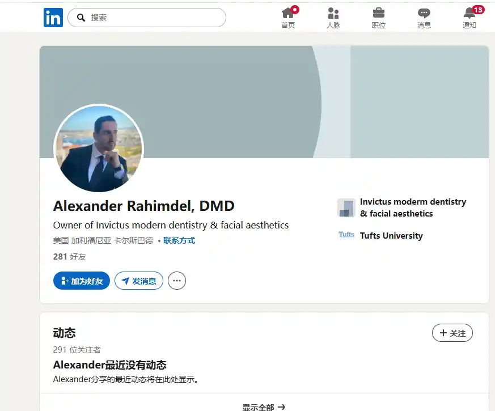Open the 联系方式 contact info link
Viewport: 495px width, 411px height.
pos(179,240)
